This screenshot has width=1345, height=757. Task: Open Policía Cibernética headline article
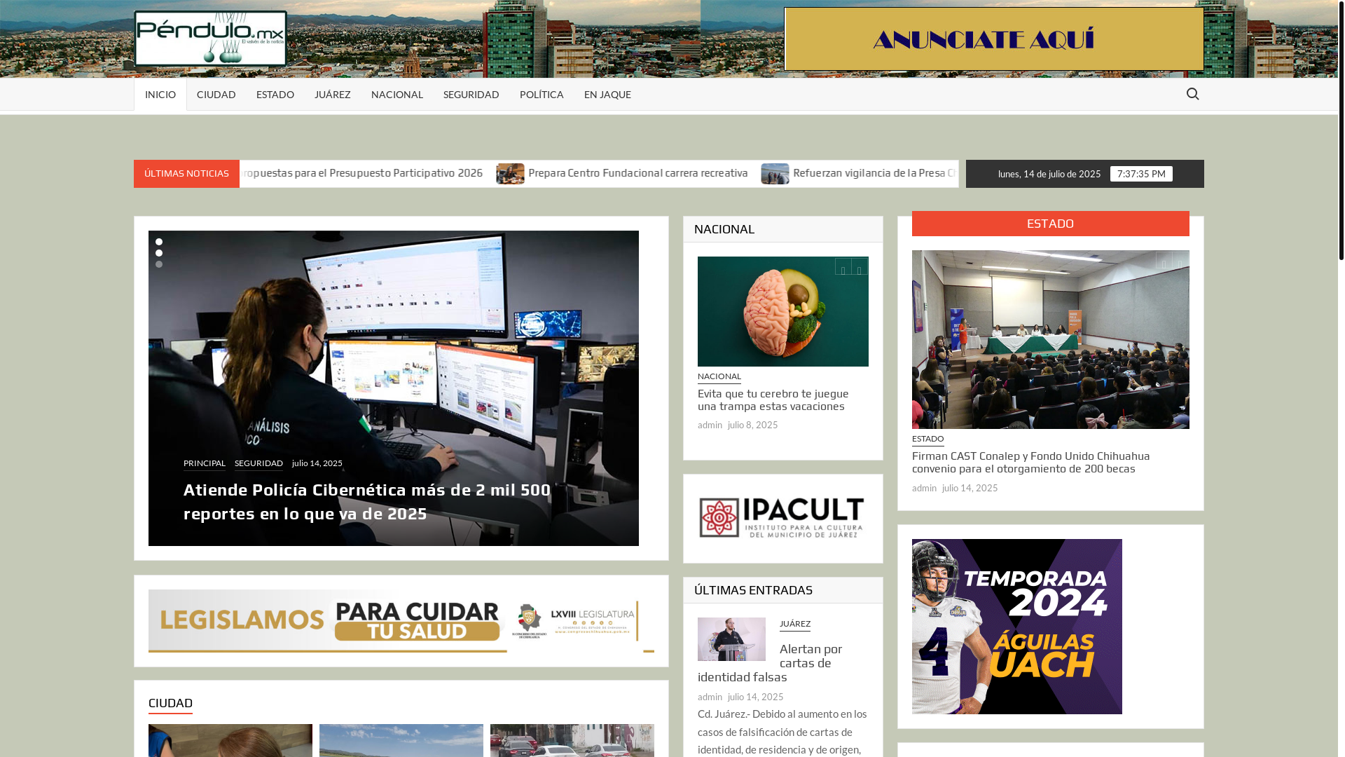(367, 502)
